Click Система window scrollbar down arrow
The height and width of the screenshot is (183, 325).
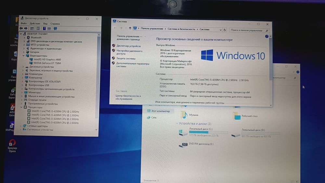(x=271, y=105)
